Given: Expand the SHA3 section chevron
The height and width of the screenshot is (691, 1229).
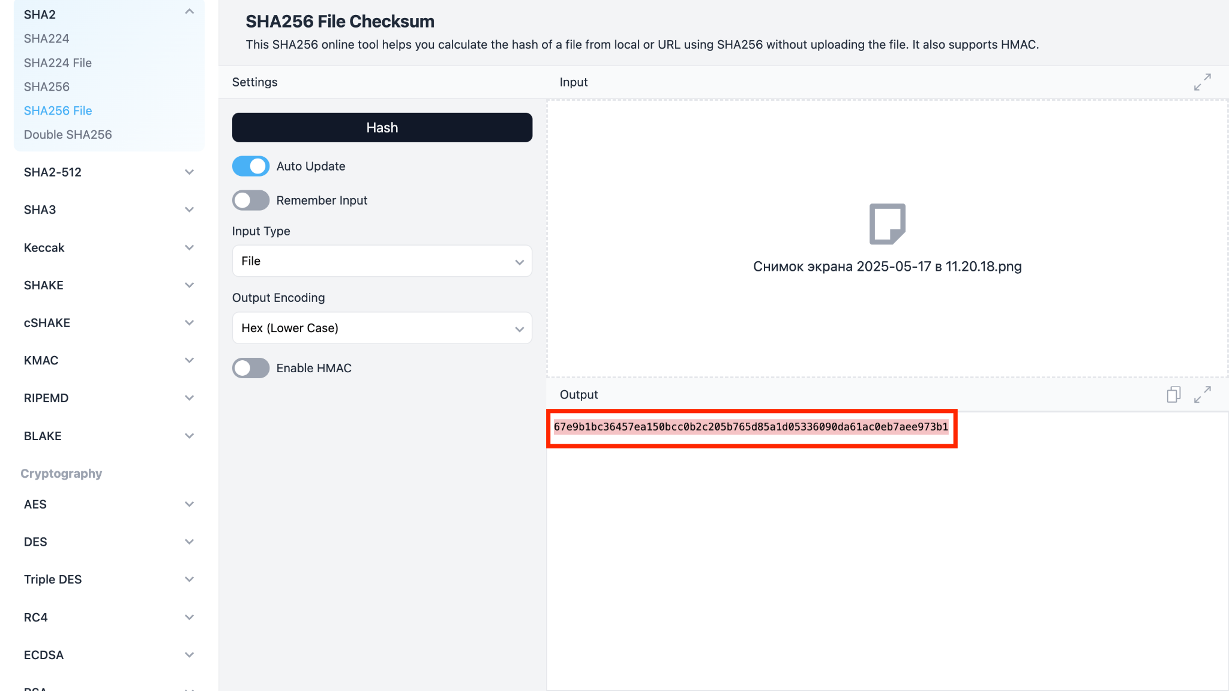Looking at the screenshot, I should (190, 210).
